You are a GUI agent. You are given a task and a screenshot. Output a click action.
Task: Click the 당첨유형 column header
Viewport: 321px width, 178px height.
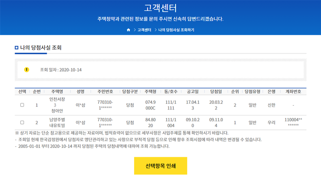point(253,92)
